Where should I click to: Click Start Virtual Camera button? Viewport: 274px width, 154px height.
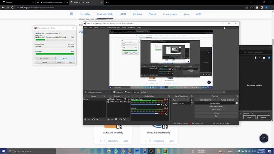point(216,107)
